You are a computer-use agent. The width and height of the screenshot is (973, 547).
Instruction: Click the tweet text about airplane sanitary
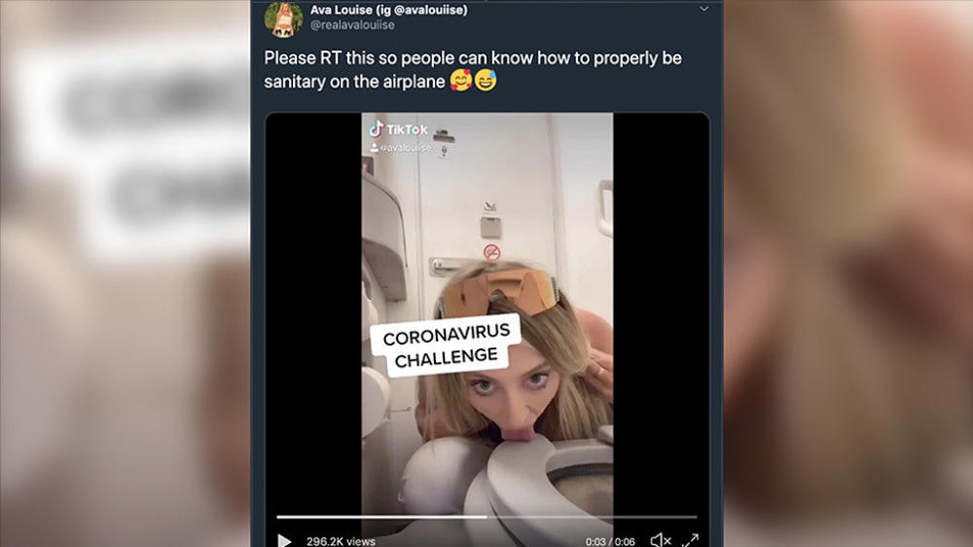(473, 69)
